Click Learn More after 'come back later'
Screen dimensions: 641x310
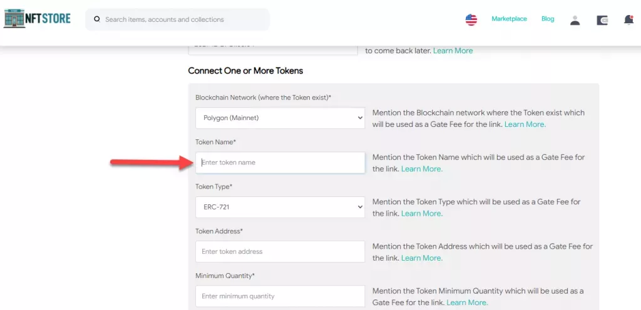(x=453, y=51)
